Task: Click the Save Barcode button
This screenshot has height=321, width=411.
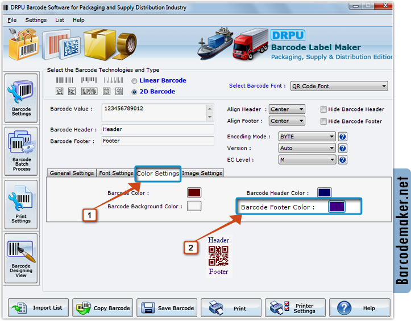Action: click(x=167, y=307)
